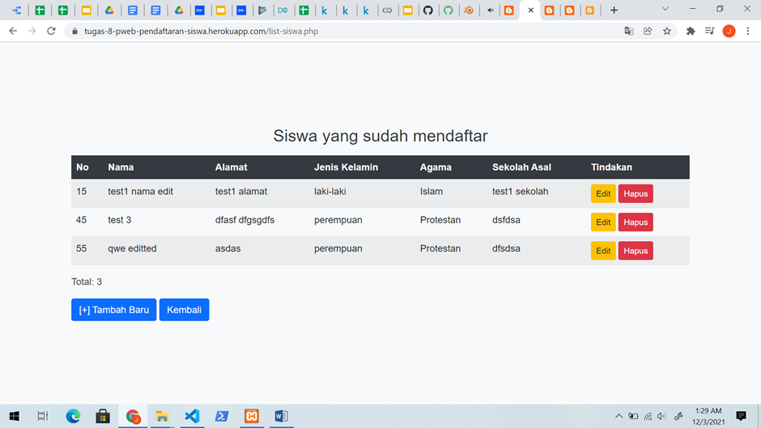Switch to the Blender icon tab

(x=469, y=11)
